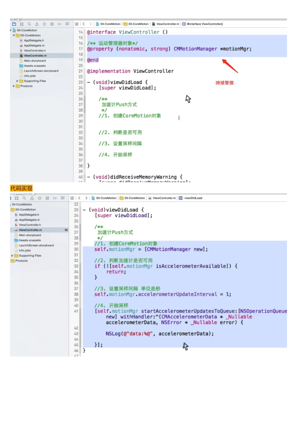Show Debug navigator icon in lower Xcode window
This screenshot has width=297, height=421.
(47, 198)
